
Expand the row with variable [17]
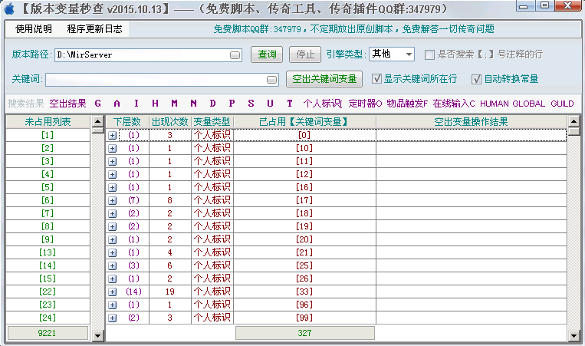click(x=112, y=201)
